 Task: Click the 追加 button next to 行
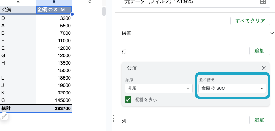260,51
